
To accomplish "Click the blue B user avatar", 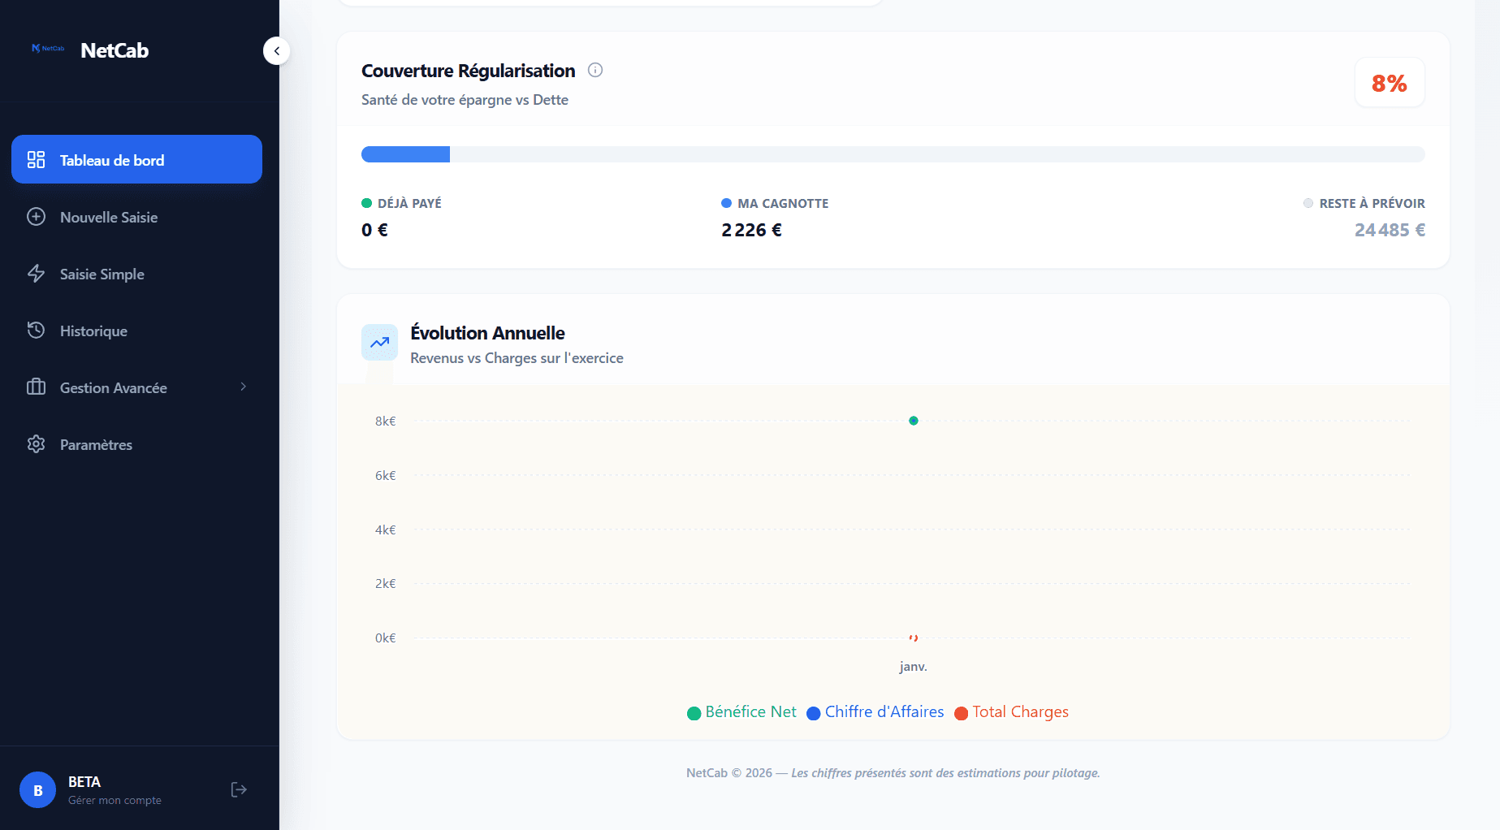I will tap(37, 790).
